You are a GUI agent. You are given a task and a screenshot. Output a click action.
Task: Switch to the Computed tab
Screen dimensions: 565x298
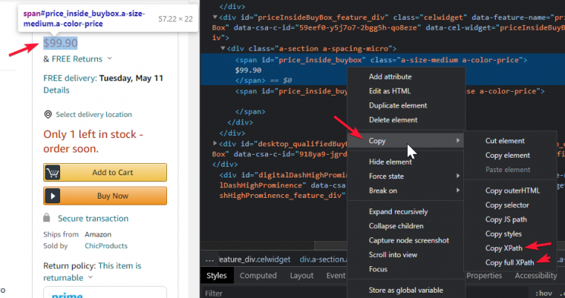coord(258,276)
